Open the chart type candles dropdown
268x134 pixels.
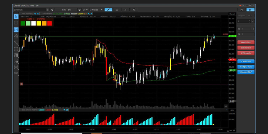pos(85,10)
